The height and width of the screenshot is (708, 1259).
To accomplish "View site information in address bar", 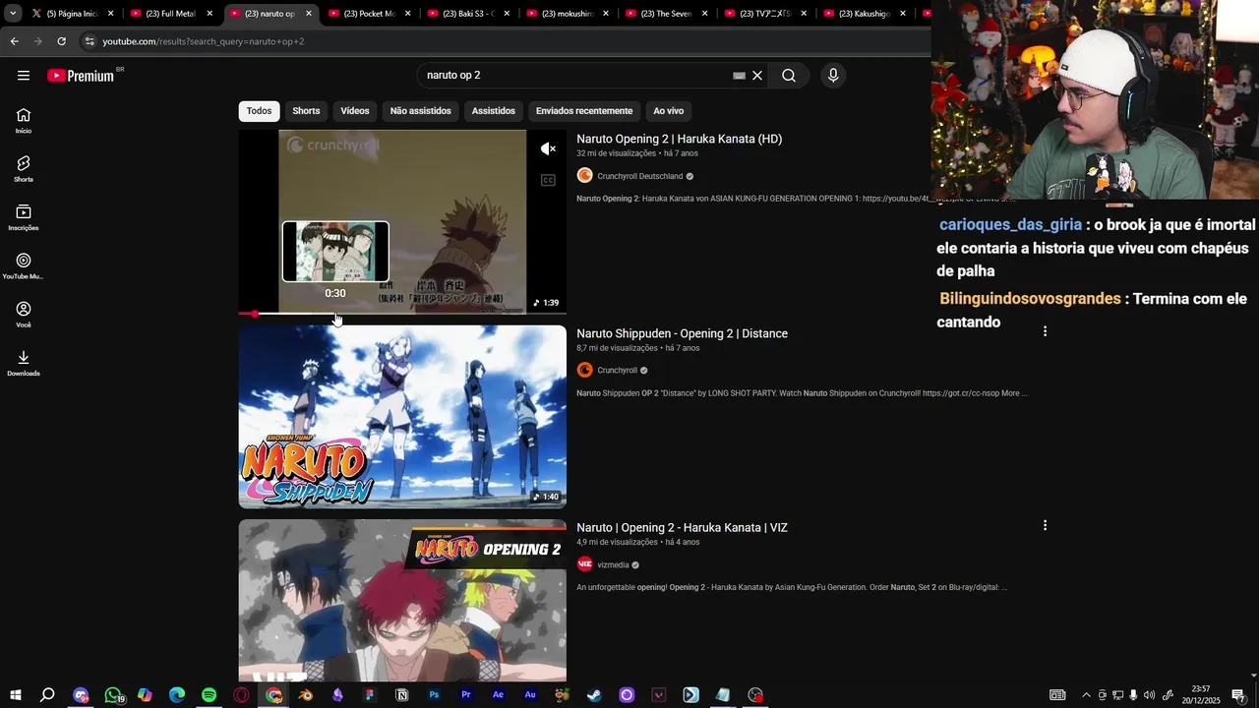I will 90,41.
